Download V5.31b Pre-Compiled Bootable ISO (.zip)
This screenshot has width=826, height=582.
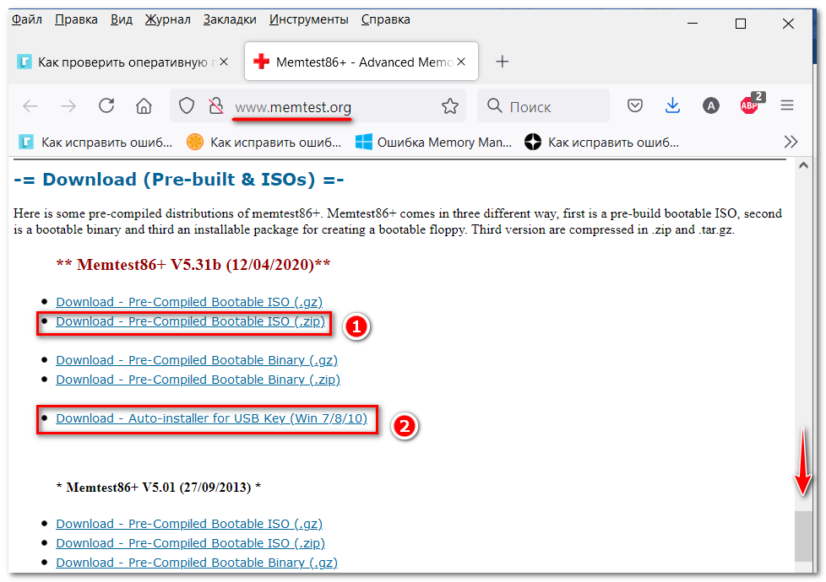coord(190,321)
